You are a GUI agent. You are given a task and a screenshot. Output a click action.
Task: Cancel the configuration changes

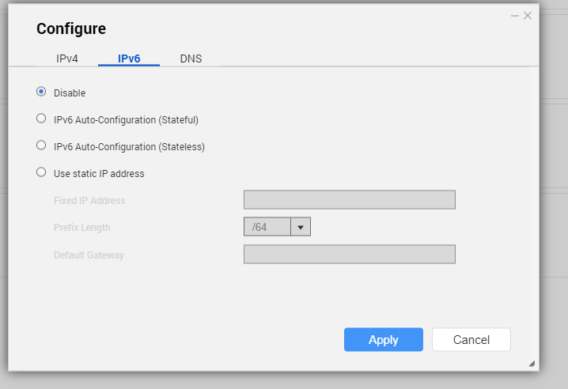[x=471, y=340]
